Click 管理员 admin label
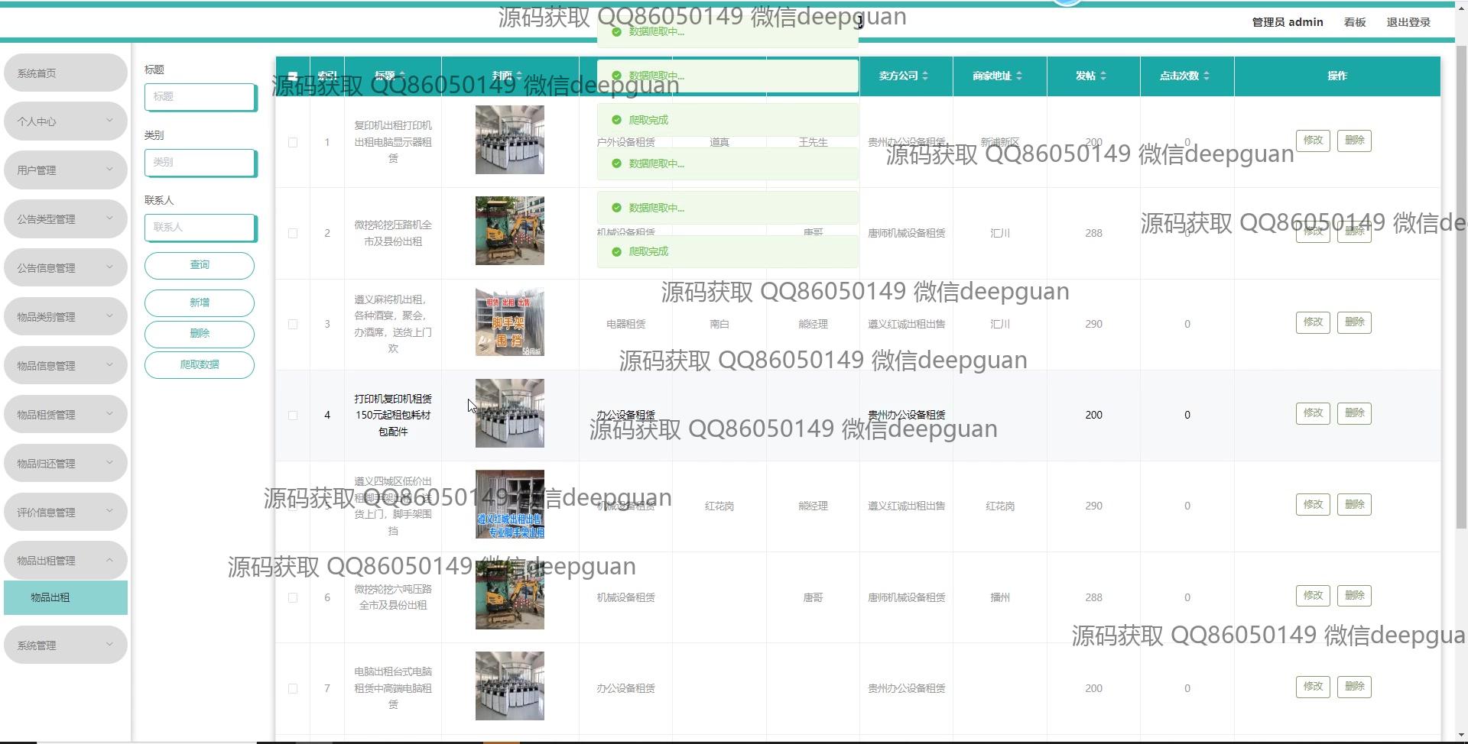Screen dimensions: 1468x744 tap(1288, 22)
